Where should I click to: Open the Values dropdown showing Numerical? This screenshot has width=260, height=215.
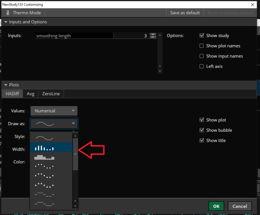54,110
